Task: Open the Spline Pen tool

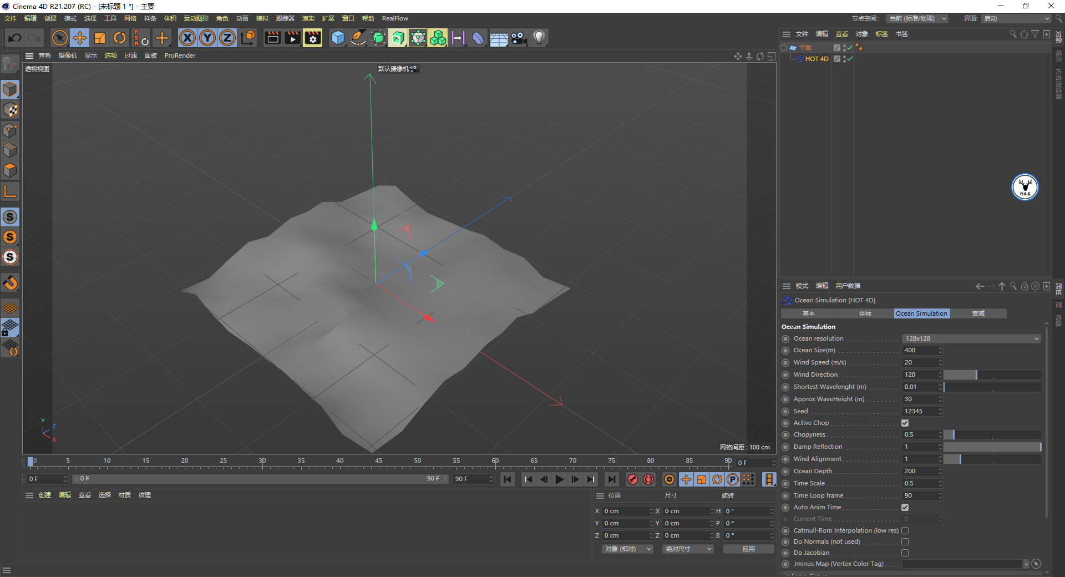Action: 358,38
